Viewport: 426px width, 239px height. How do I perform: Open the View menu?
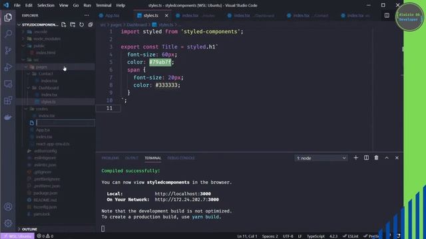coord(64,5)
